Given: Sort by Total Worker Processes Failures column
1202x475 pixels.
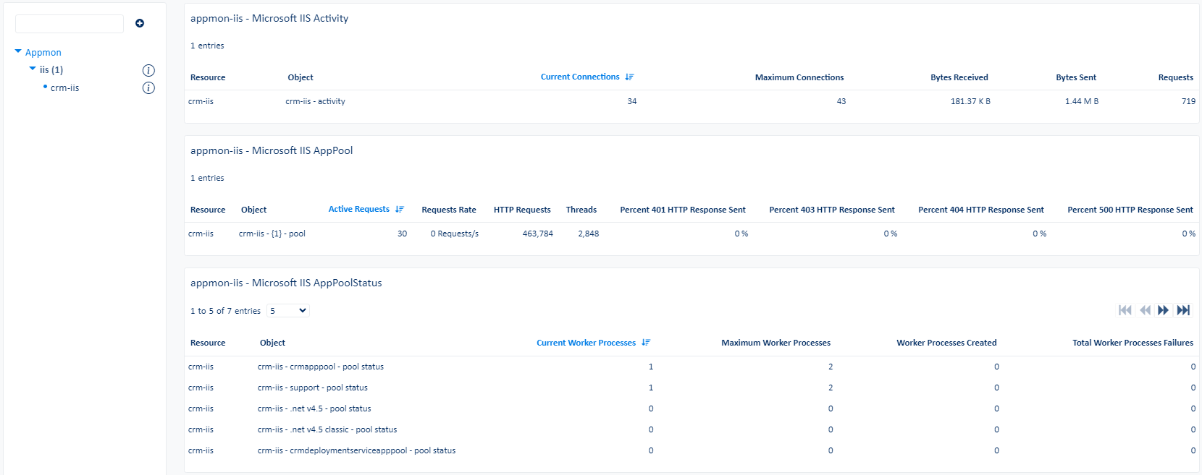Looking at the screenshot, I should [1132, 343].
